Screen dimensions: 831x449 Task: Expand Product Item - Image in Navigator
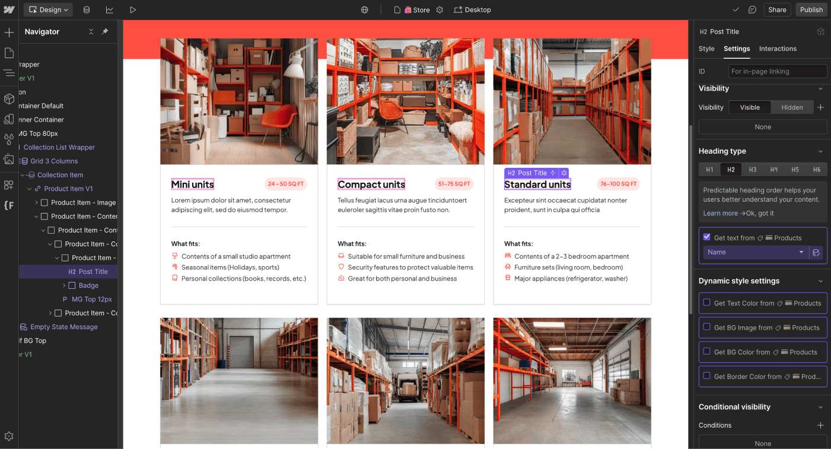pyautogui.click(x=36, y=202)
